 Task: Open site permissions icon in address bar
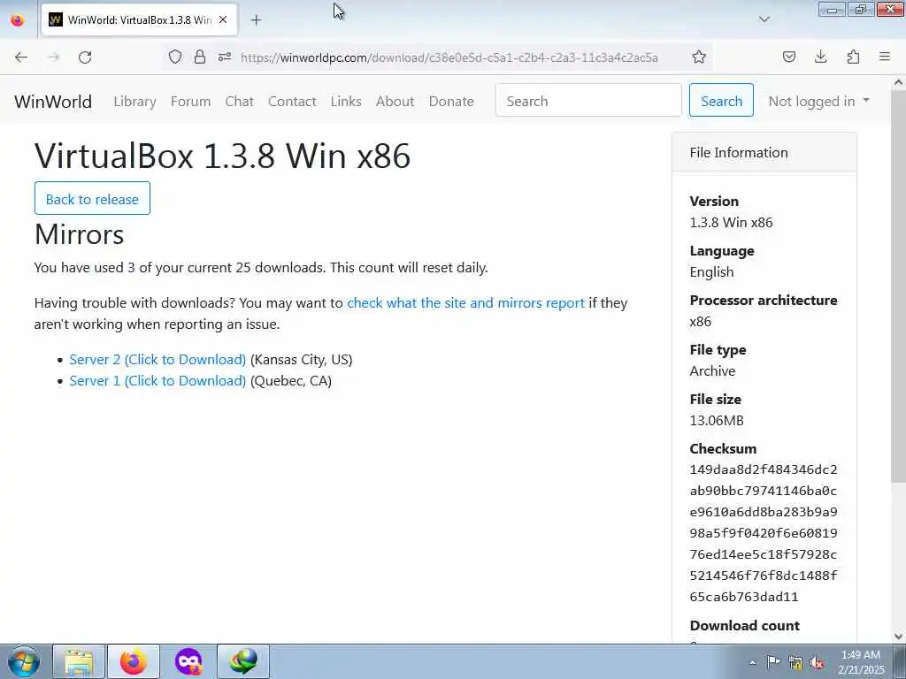pyautogui.click(x=225, y=57)
